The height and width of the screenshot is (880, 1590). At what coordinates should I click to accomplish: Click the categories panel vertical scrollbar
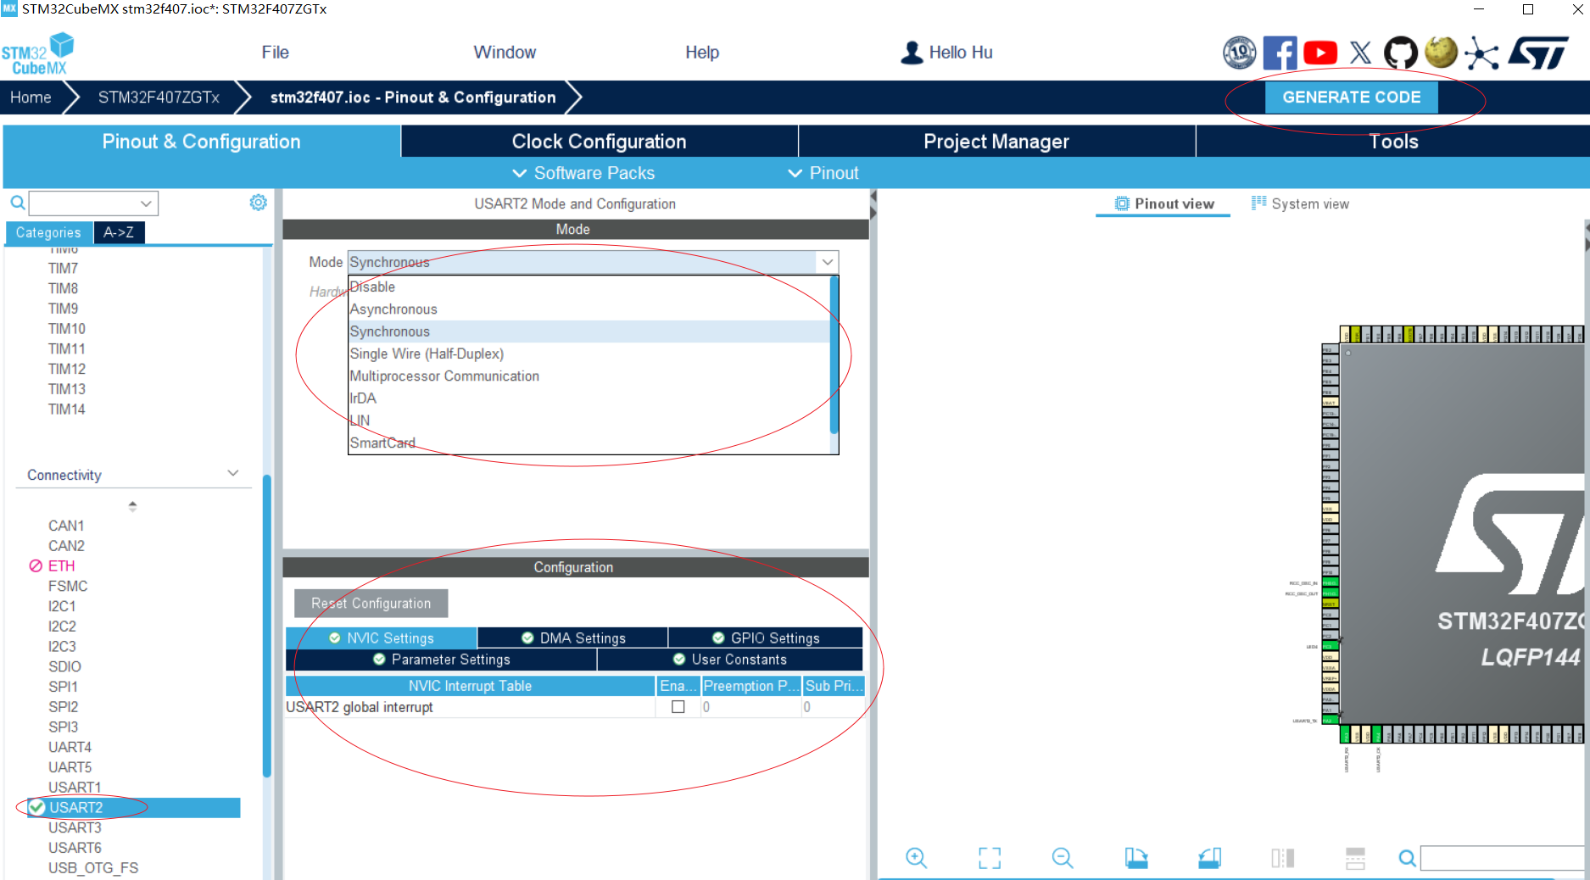(267, 626)
